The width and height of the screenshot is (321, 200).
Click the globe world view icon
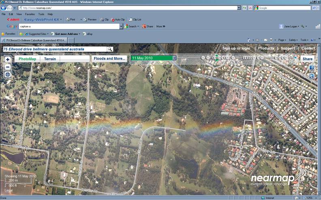[8, 75]
